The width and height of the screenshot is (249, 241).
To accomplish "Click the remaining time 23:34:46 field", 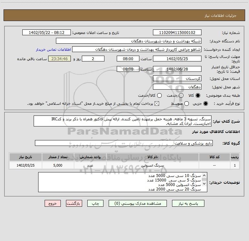I will [60, 59].
